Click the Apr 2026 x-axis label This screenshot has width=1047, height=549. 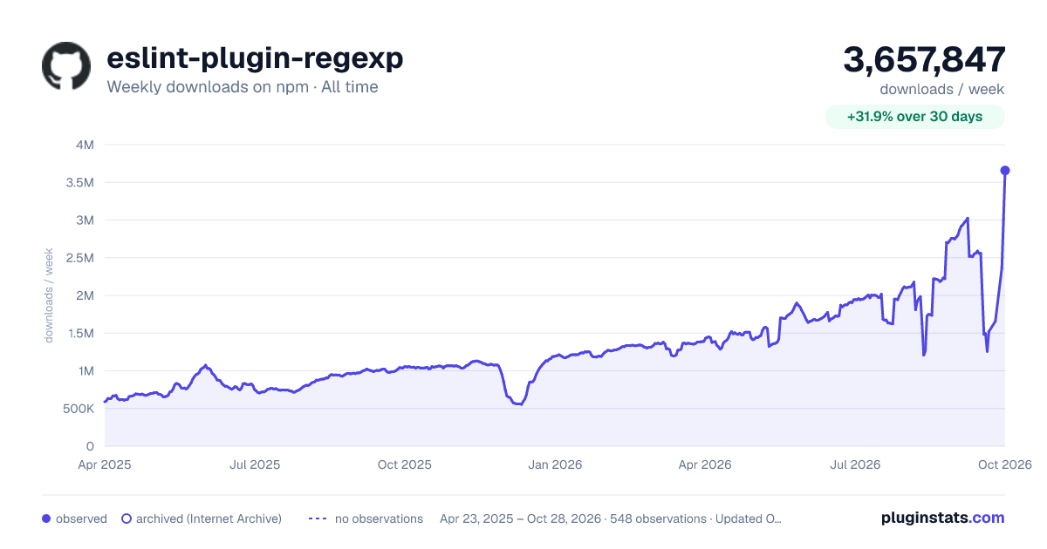coord(705,464)
